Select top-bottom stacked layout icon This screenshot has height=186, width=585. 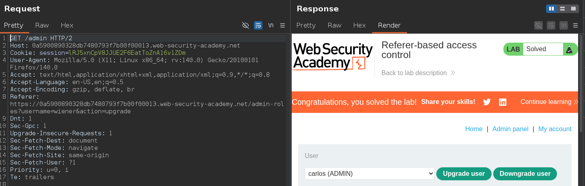562,9
